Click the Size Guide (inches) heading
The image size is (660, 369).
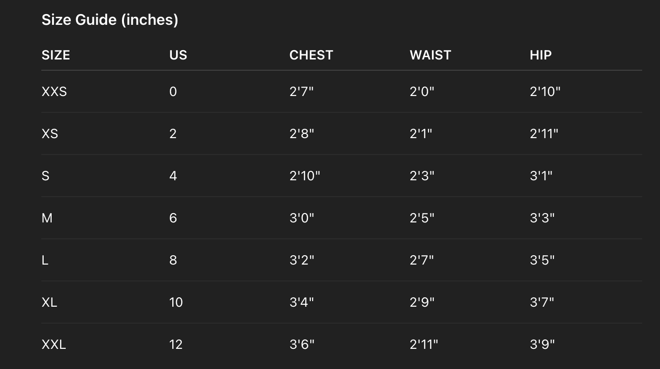click(x=110, y=20)
